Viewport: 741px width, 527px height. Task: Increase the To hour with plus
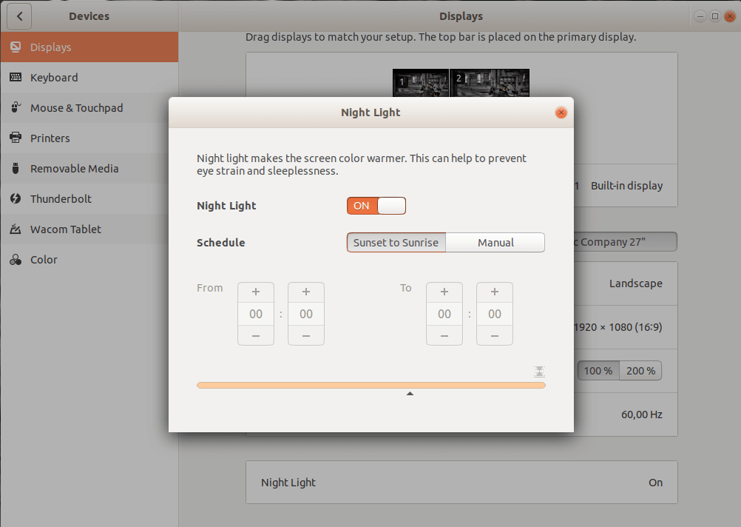444,292
